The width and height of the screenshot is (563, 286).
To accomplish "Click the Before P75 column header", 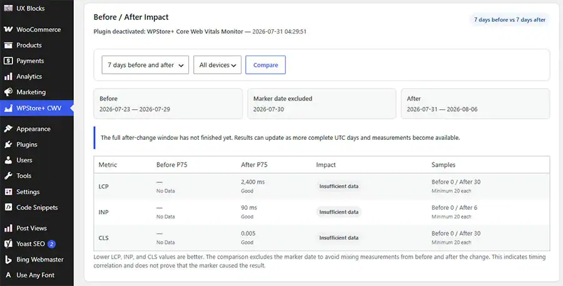I will (171, 165).
